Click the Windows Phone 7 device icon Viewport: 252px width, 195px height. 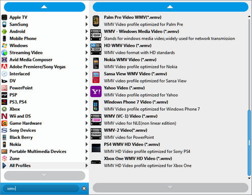pyautogui.click(x=96, y=106)
